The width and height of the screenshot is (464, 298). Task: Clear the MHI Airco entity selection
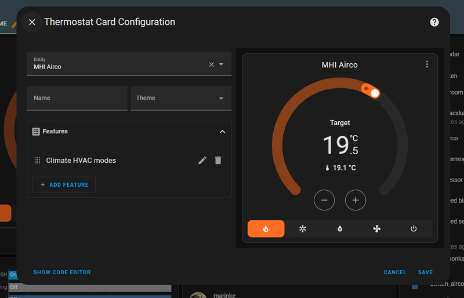tap(211, 64)
